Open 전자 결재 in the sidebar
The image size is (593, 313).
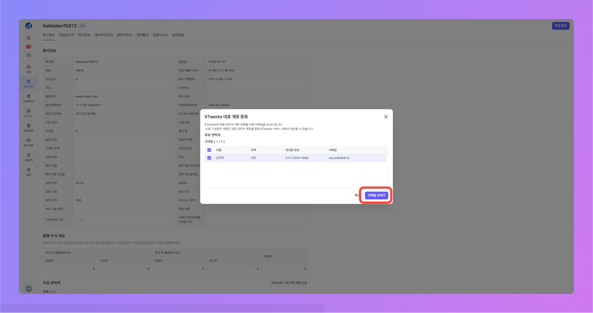pos(28,142)
